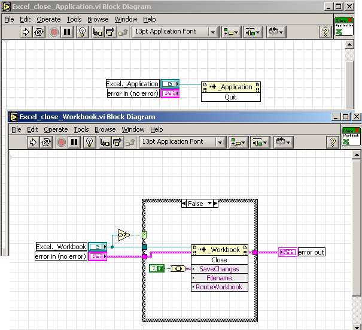Select the Excel._Application refnum terminal
This screenshot has height=330, width=362.
[170, 84]
